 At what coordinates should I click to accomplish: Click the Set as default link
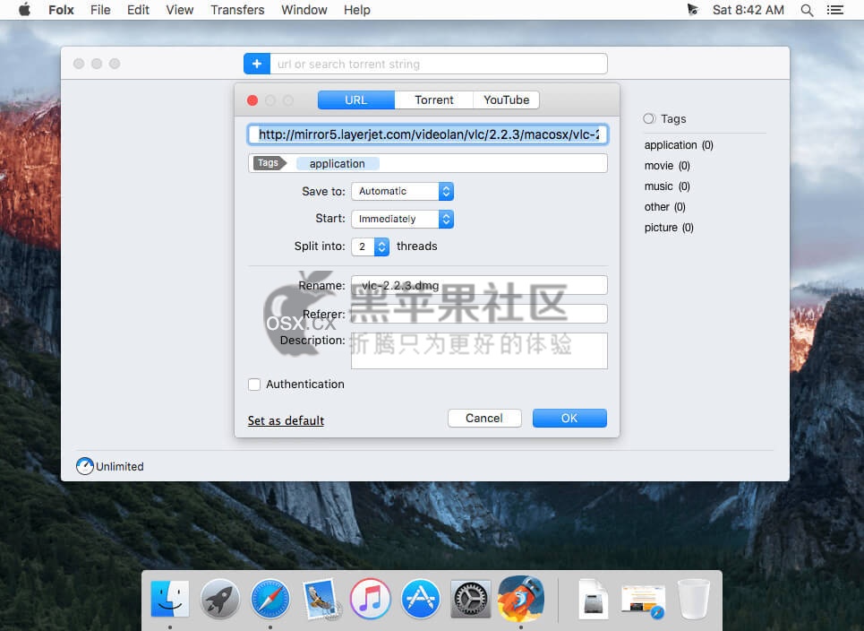tap(286, 420)
